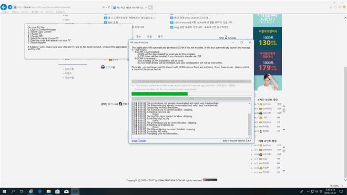347x195 pixels.
Task: Open the volume control in system tray
Action: [316, 192]
